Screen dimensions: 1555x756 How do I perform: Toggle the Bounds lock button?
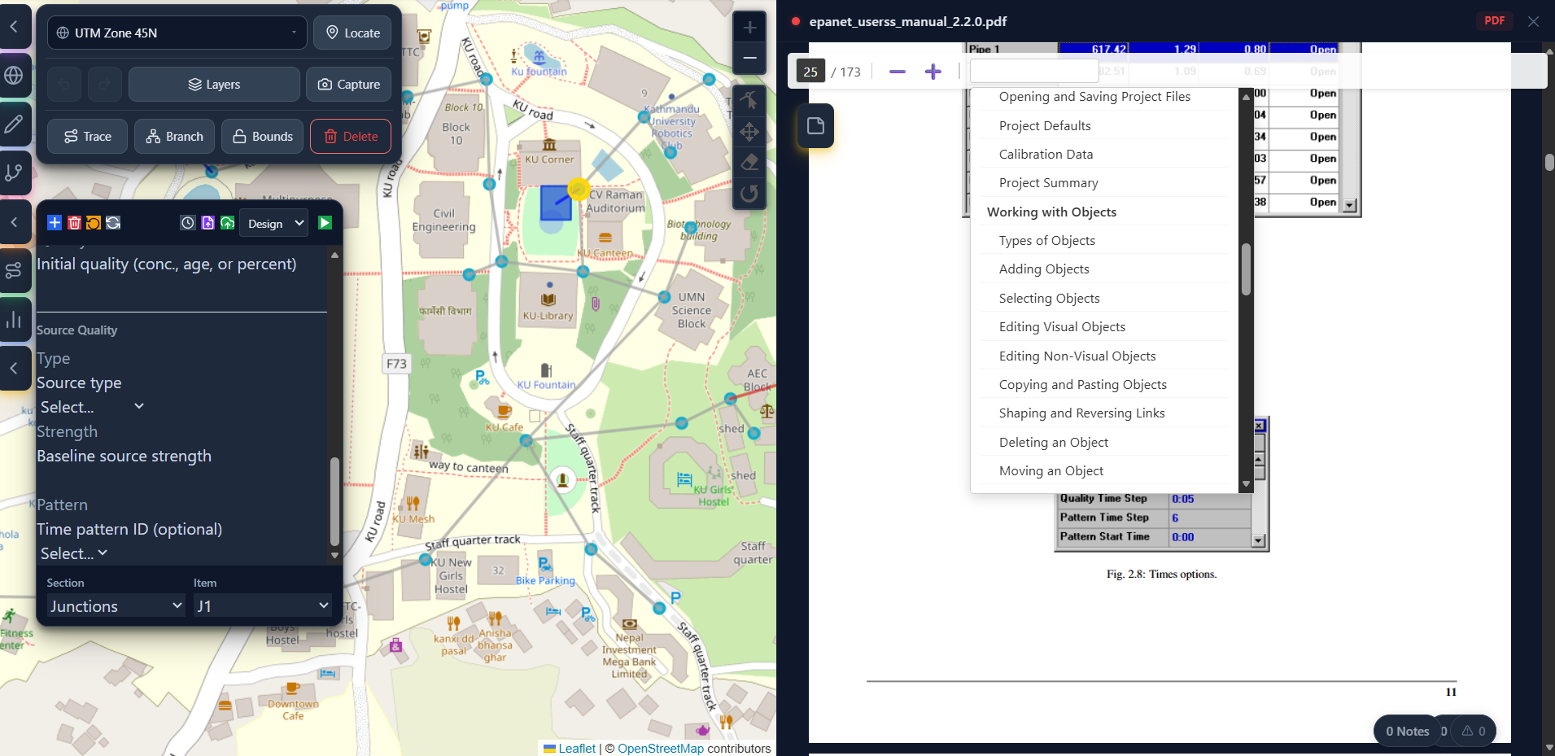coord(262,137)
